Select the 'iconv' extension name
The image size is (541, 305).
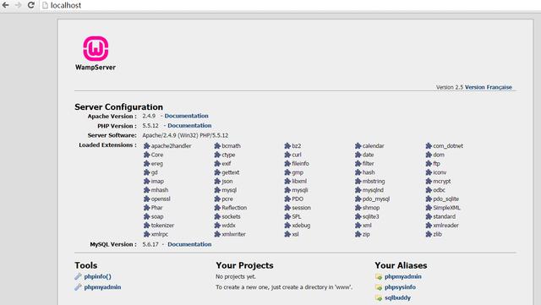pos(440,172)
